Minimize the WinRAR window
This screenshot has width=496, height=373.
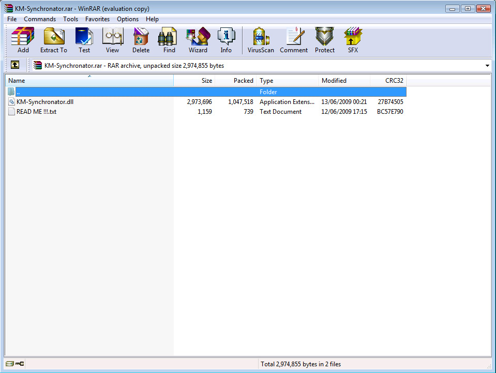tap(453, 9)
